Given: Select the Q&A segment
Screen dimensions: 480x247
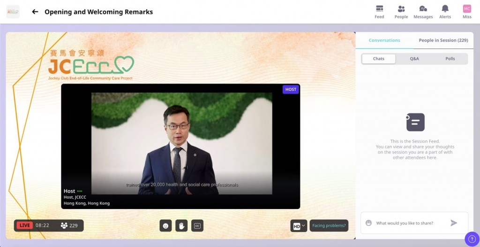Looking at the screenshot, I should (414, 59).
